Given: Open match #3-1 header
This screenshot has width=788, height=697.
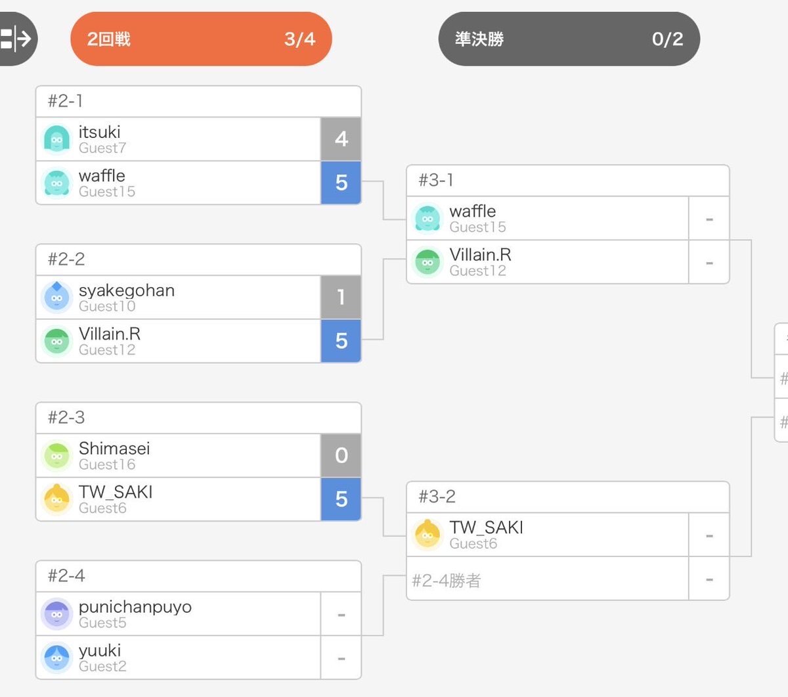Looking at the screenshot, I should [568, 181].
